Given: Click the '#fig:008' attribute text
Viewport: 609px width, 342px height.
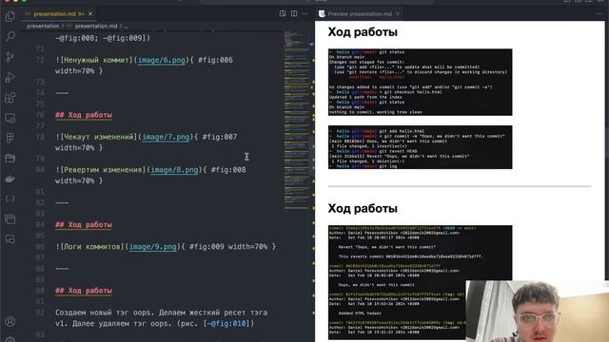Looking at the screenshot, I should coord(228,170).
